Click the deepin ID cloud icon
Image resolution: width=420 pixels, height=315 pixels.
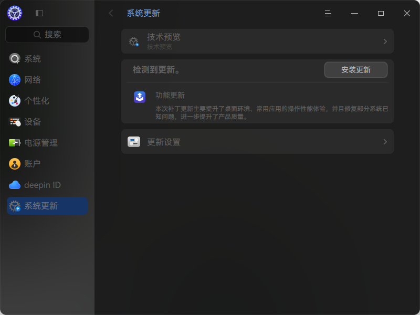pos(15,185)
